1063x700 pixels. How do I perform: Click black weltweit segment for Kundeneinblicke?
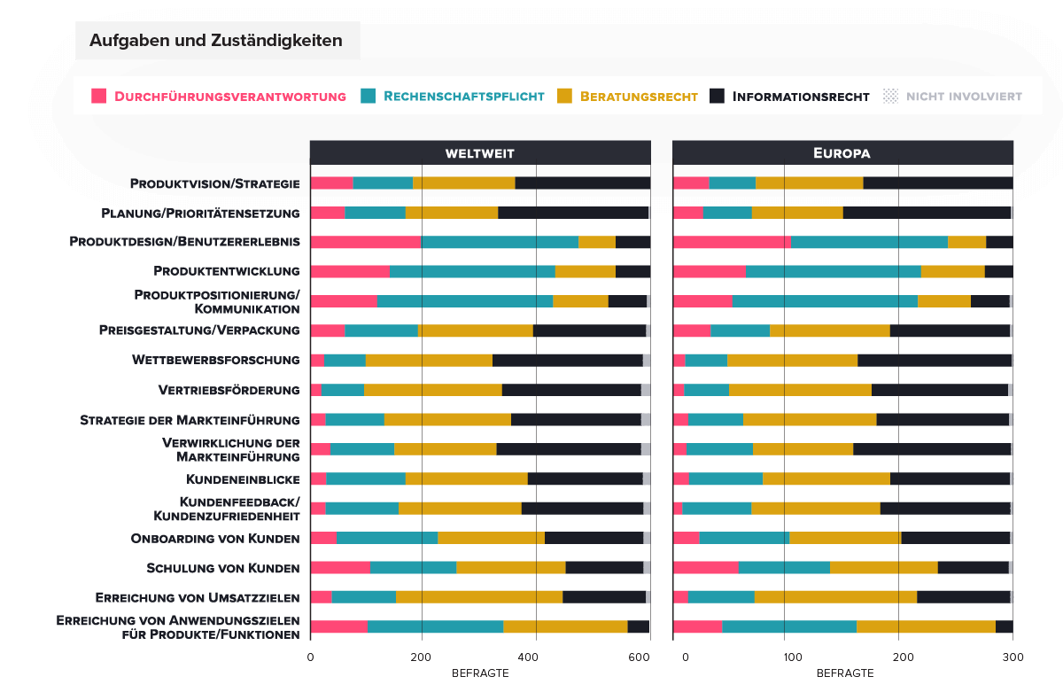coord(585,478)
